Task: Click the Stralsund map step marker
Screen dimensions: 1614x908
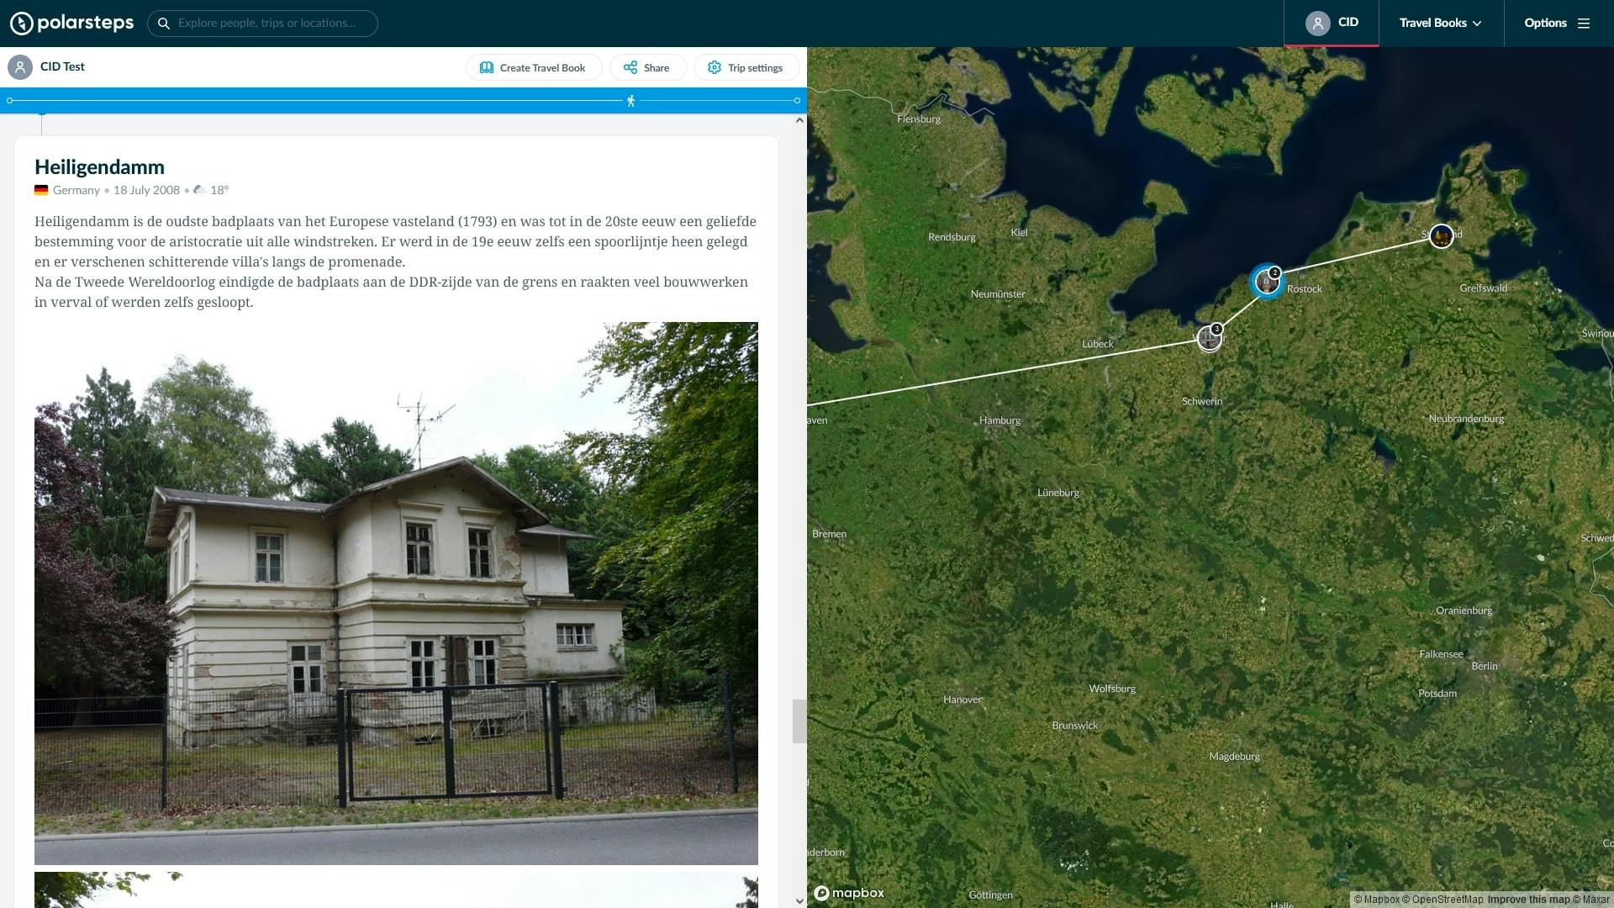Action: (x=1441, y=236)
